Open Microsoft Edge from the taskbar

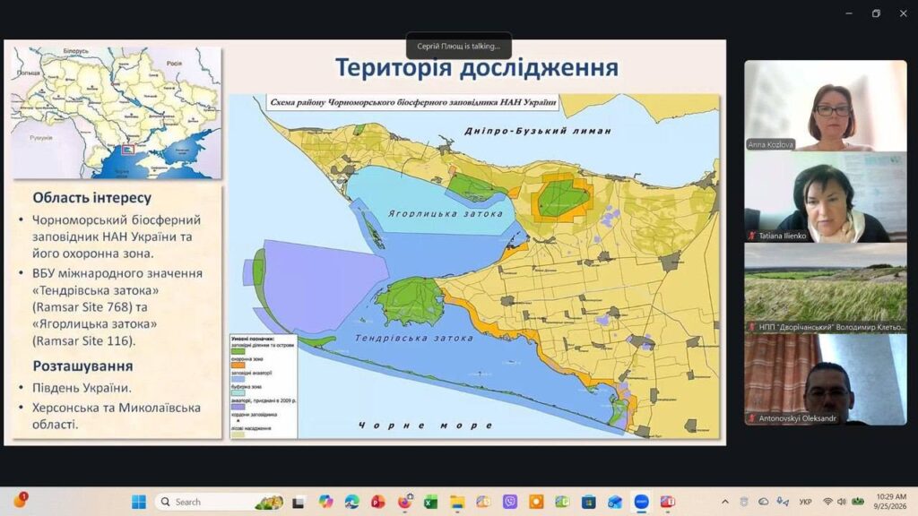351,502
